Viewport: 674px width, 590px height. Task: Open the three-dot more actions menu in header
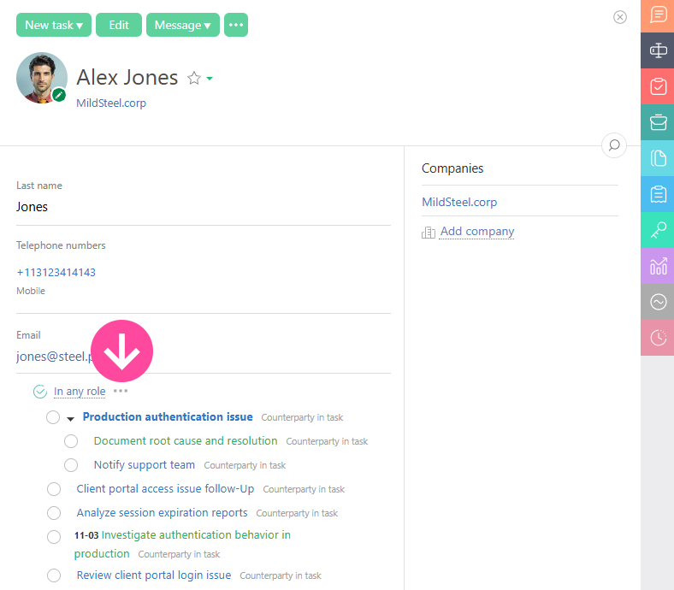coord(236,25)
